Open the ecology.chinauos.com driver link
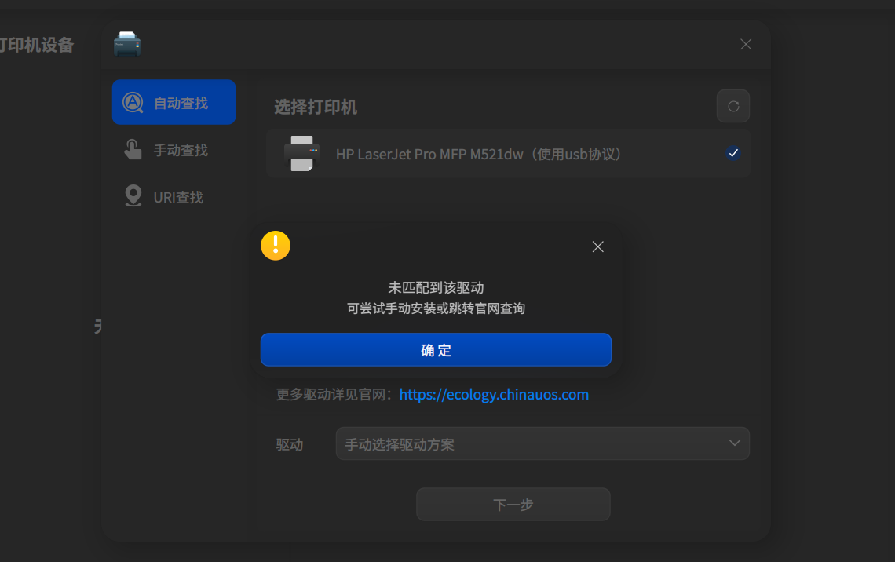The image size is (895, 562). pos(494,394)
